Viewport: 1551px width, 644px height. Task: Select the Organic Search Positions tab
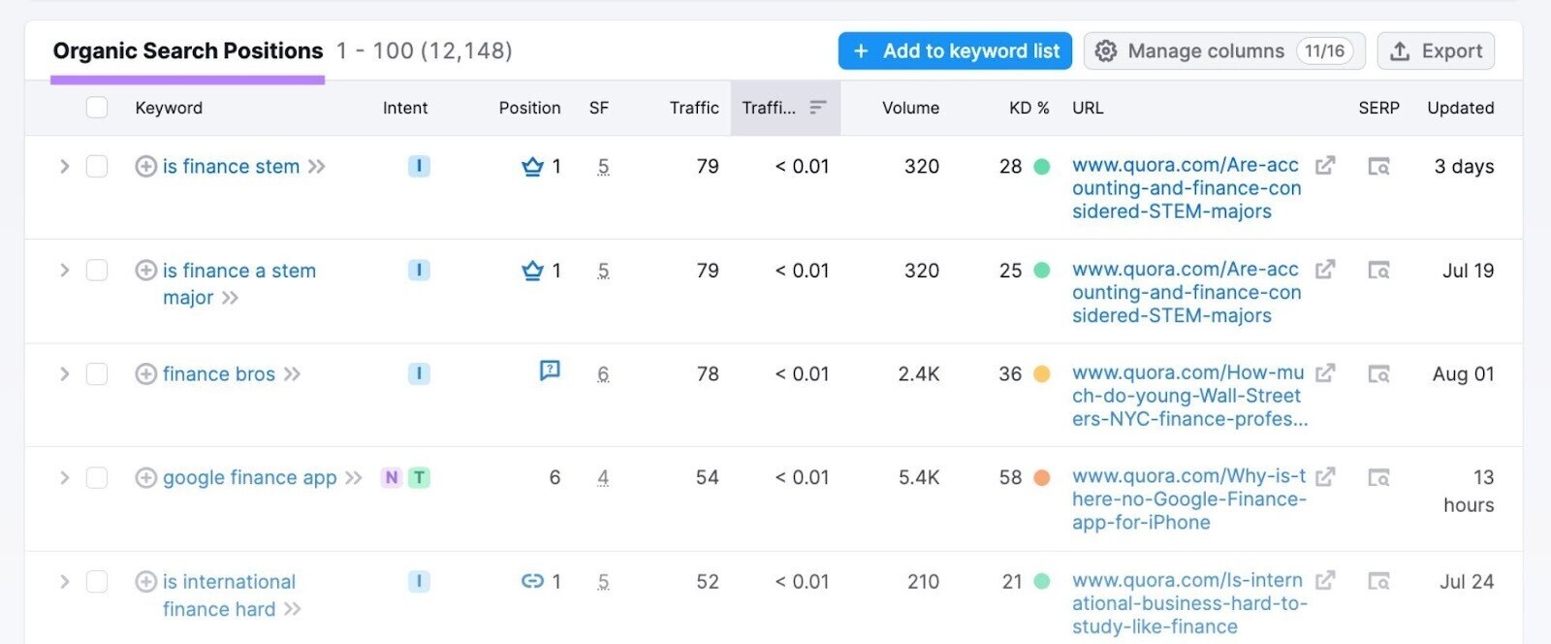point(188,51)
